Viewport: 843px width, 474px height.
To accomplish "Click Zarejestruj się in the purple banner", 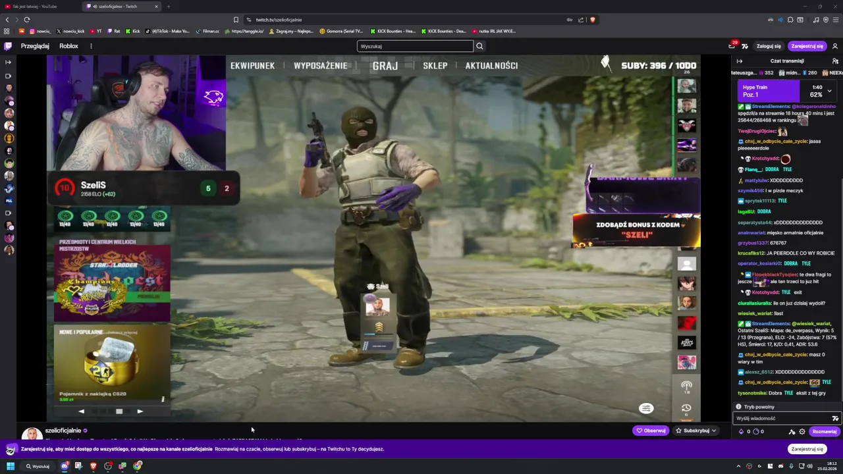I will click(x=807, y=449).
